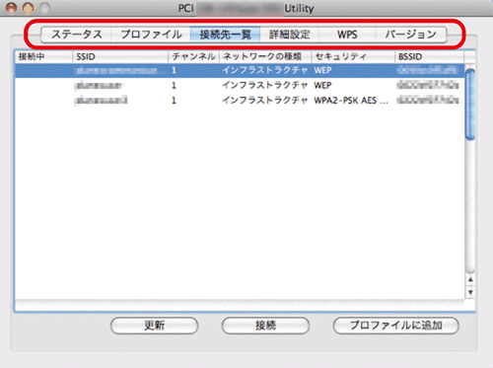Show the バージョン tab
Screen dimensions: 493x368
click(x=411, y=35)
